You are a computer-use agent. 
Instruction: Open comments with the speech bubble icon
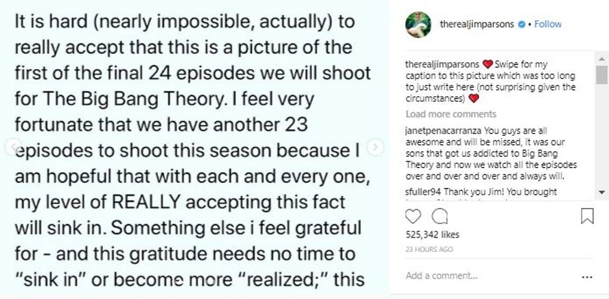point(439,216)
